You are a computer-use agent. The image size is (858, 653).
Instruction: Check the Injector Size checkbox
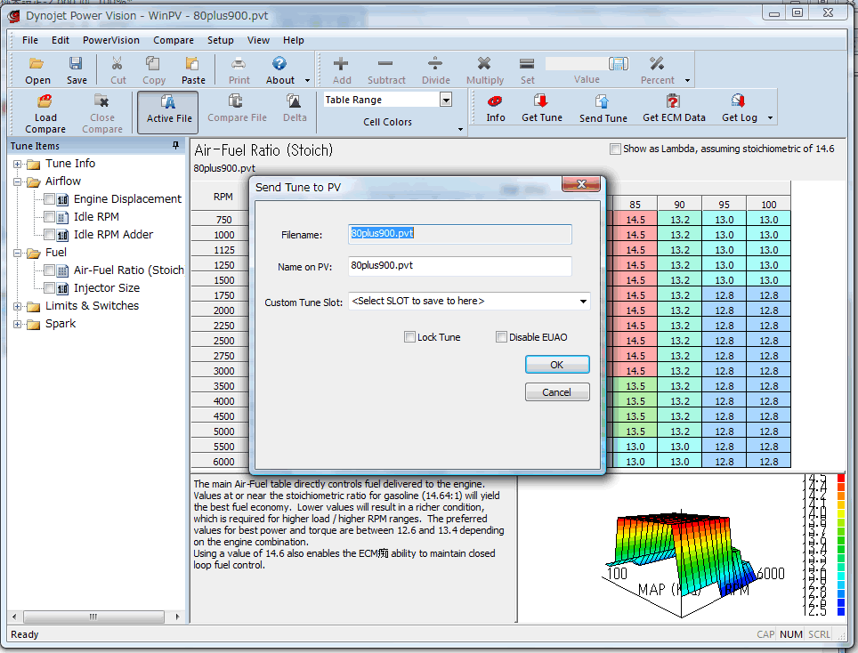pos(49,287)
